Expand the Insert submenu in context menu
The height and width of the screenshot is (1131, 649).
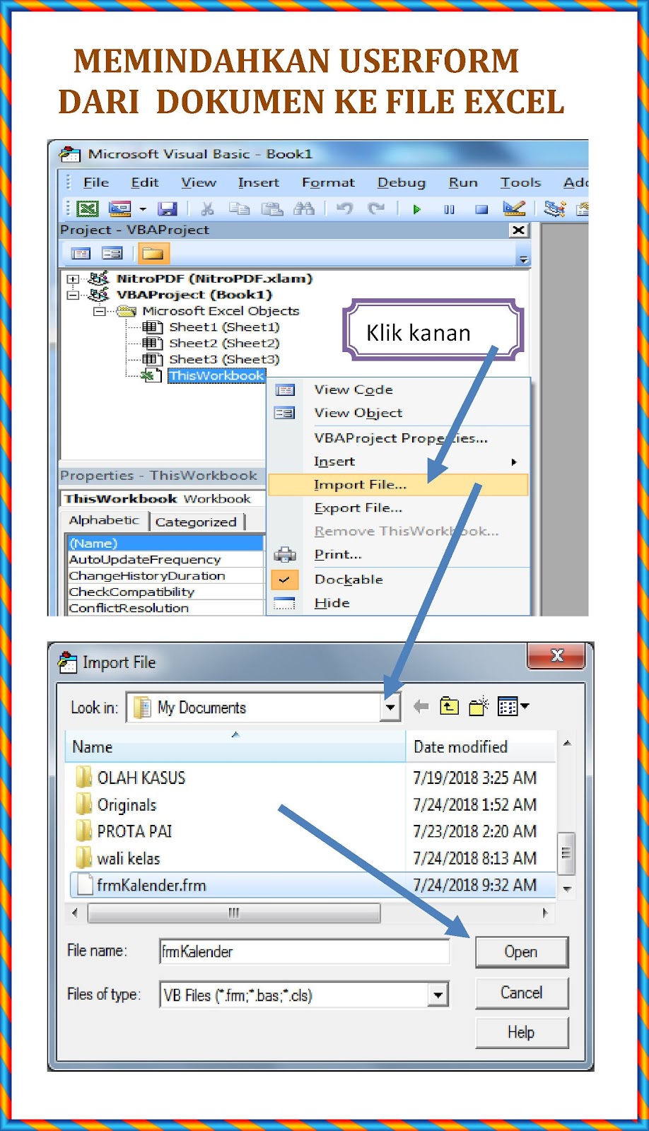[399, 462]
